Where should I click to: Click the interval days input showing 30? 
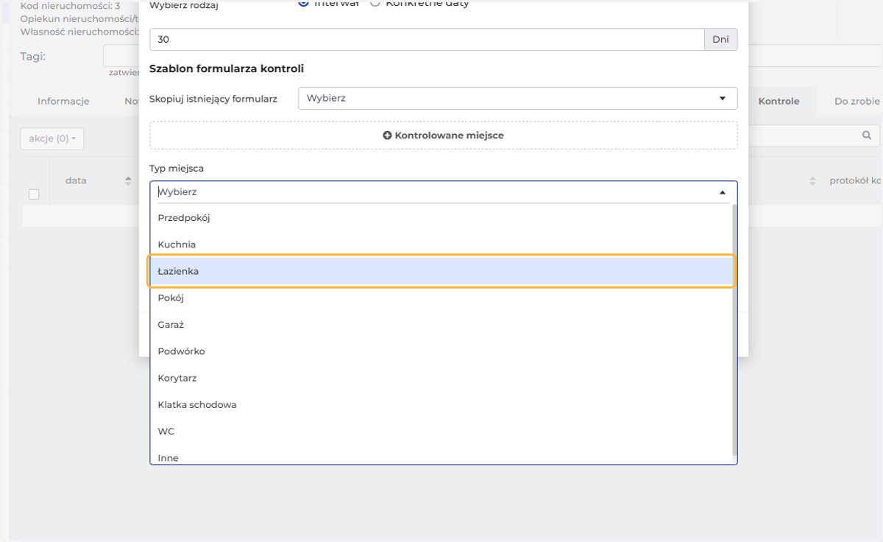tap(427, 39)
